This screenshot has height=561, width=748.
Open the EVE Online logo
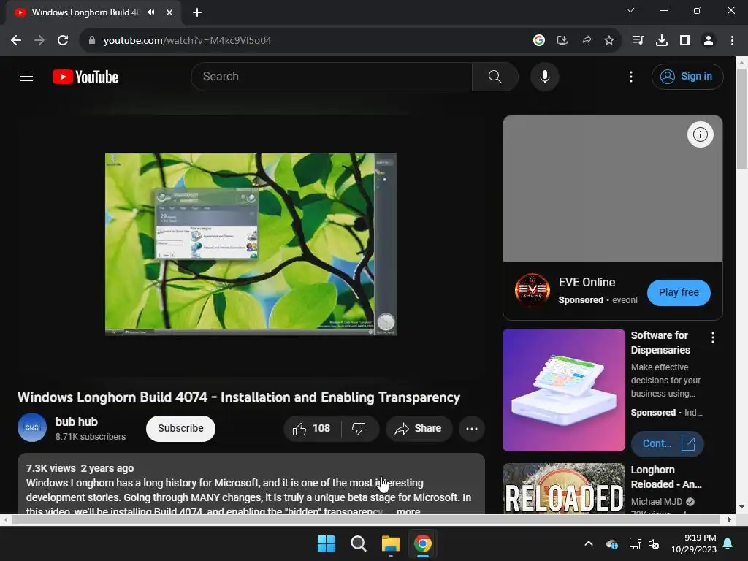pos(533,290)
